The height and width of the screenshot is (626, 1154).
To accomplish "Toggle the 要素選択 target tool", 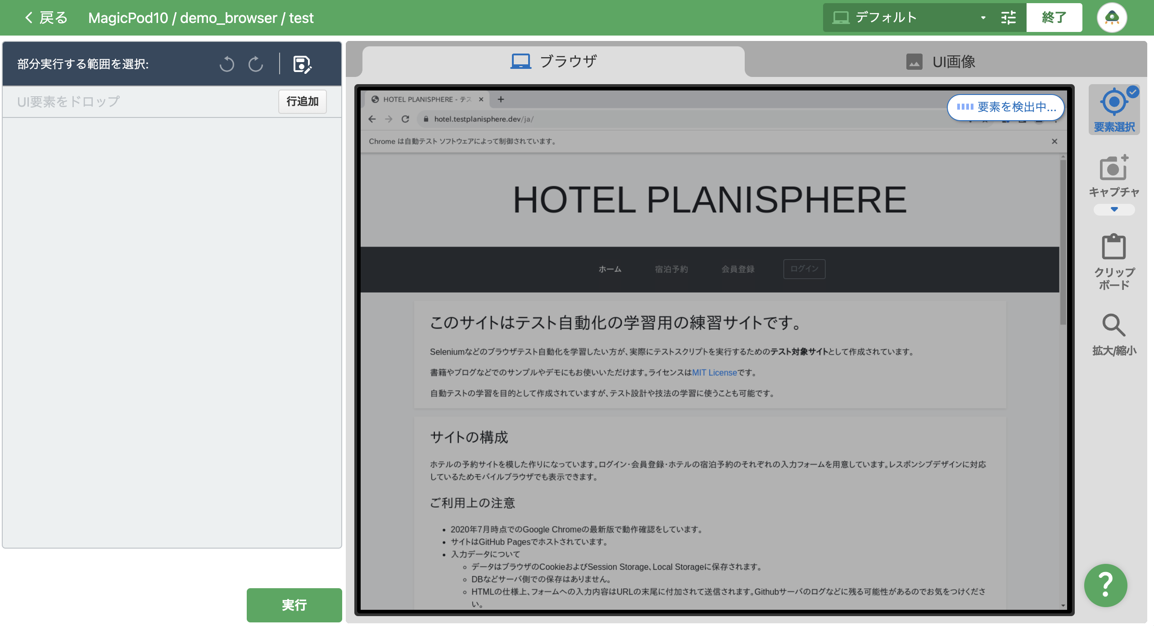I will tap(1114, 110).
